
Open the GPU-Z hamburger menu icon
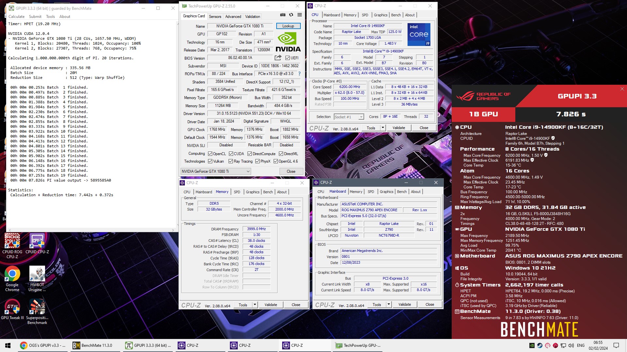pyautogui.click(x=299, y=15)
